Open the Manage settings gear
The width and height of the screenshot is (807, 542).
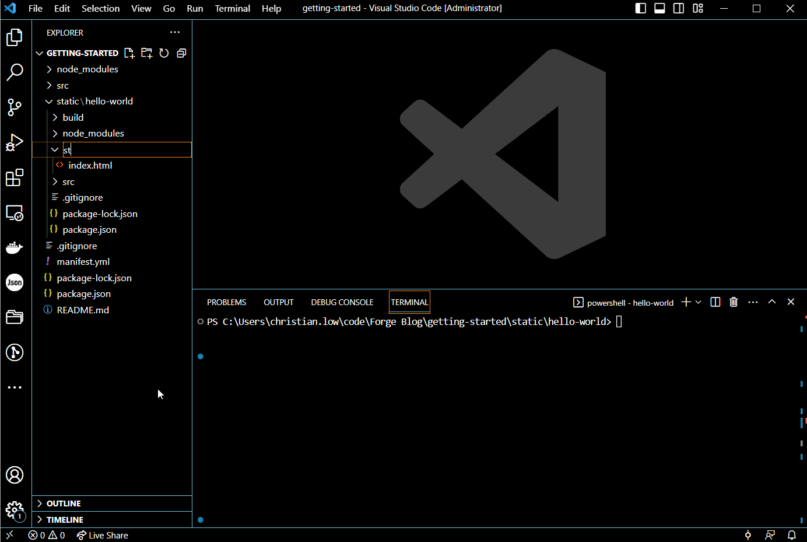click(15, 510)
